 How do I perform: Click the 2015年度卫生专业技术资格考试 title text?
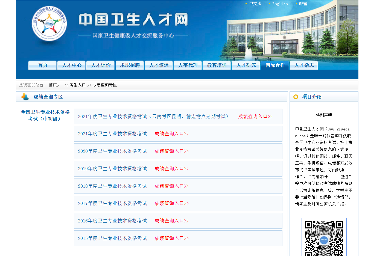112,238
